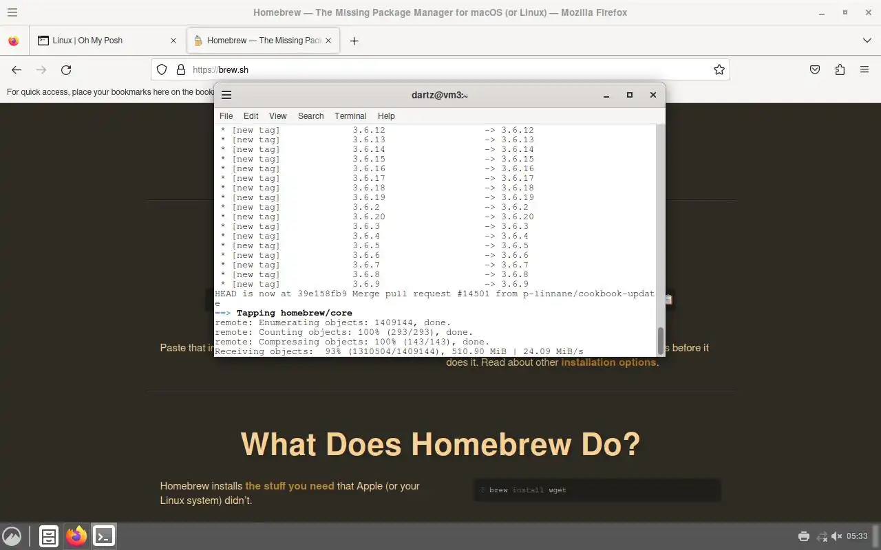Bookmark this page with star icon

point(719,69)
